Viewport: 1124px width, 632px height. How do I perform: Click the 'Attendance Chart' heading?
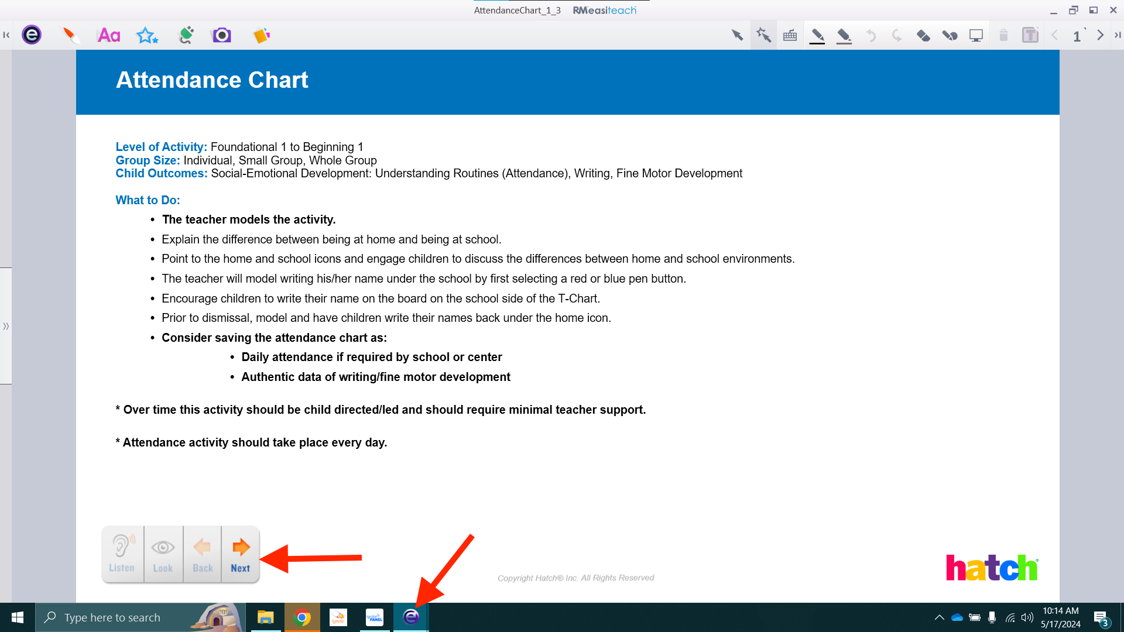[x=212, y=80]
